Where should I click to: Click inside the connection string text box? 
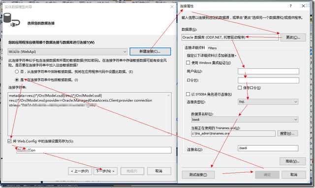90,114
